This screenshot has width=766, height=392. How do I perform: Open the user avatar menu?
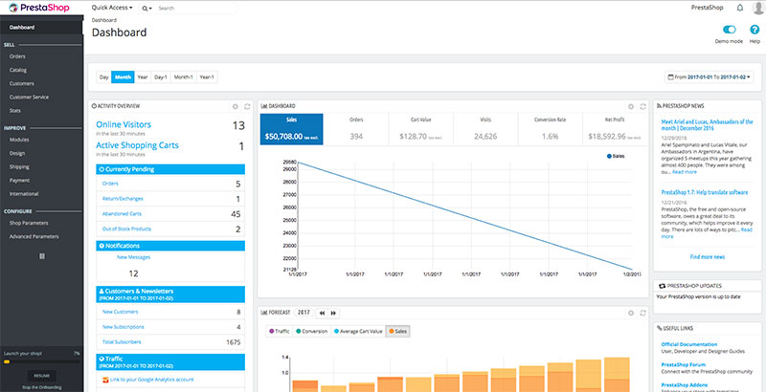point(758,8)
